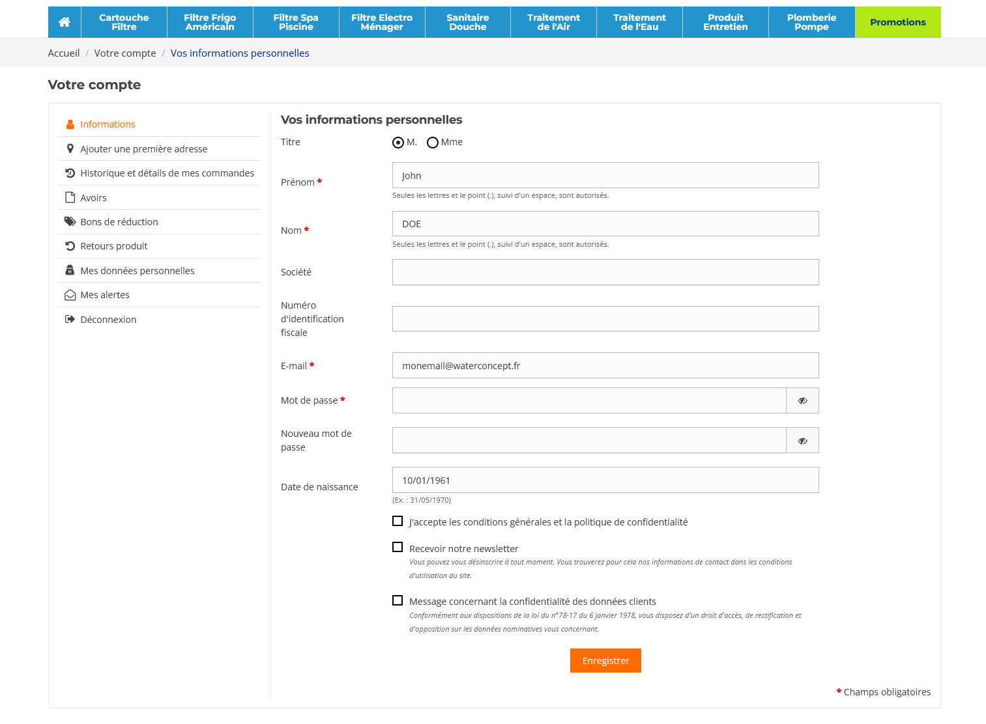Select the Mme title radio button
This screenshot has height=724, width=986.
[x=433, y=143]
